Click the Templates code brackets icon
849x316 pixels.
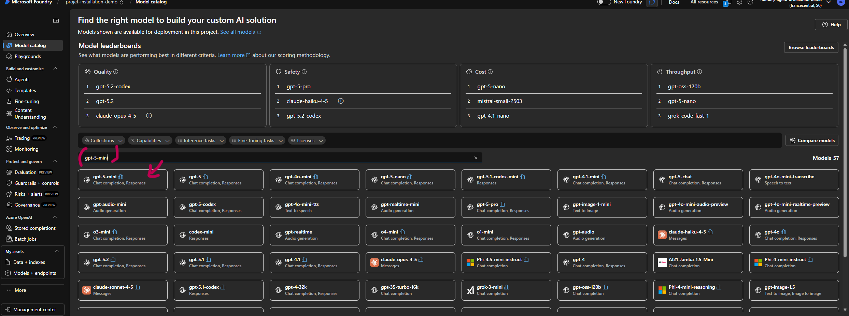[9, 90]
